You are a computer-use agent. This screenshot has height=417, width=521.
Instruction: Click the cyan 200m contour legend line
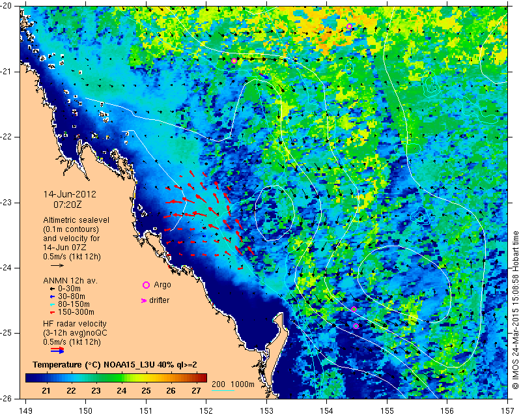223,390
